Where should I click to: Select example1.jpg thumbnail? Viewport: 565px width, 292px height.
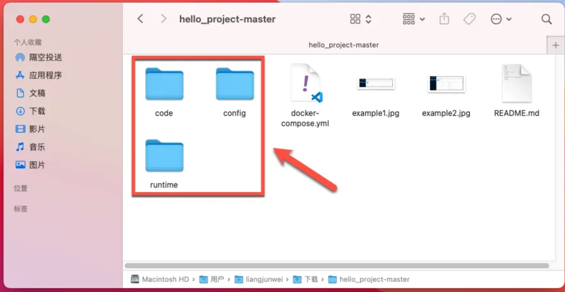[x=375, y=84]
